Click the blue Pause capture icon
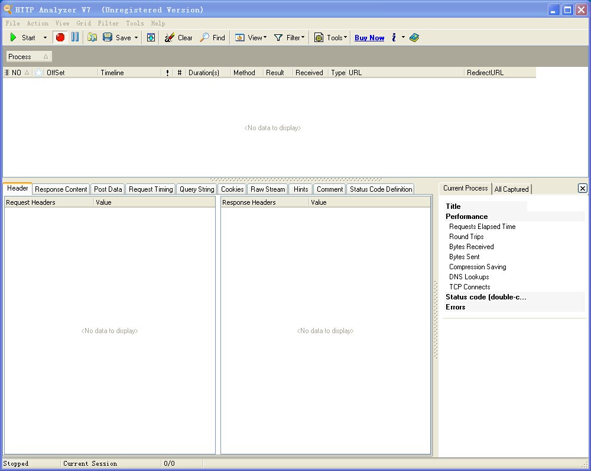Image resolution: width=591 pixels, height=471 pixels. point(75,37)
